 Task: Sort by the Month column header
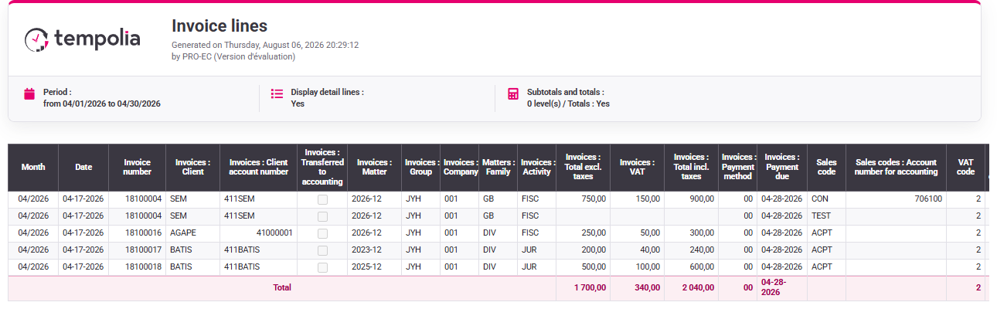(x=33, y=167)
